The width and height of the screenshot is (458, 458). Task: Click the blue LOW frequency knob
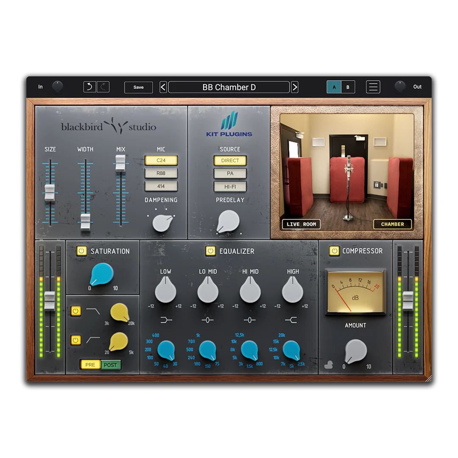pos(166,350)
